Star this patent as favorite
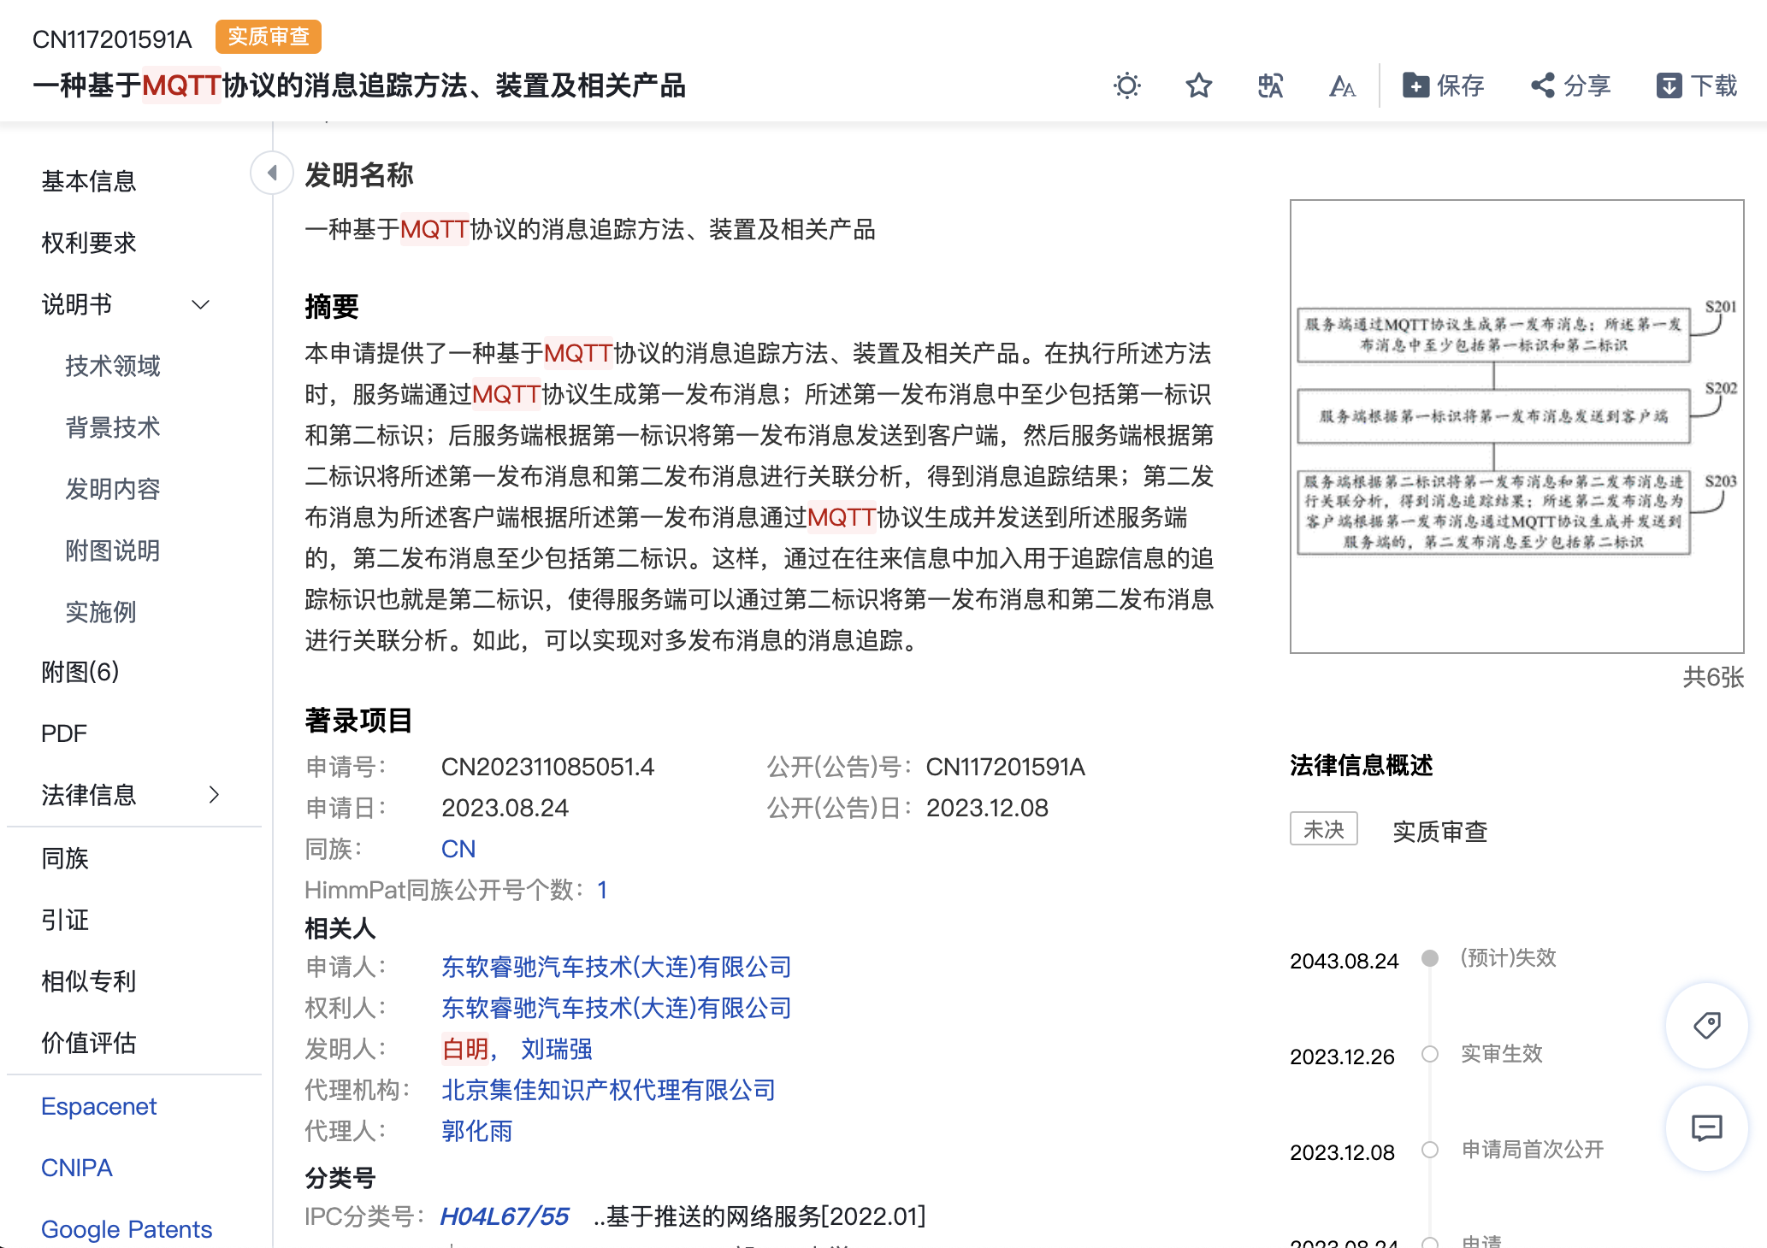 1199,85
